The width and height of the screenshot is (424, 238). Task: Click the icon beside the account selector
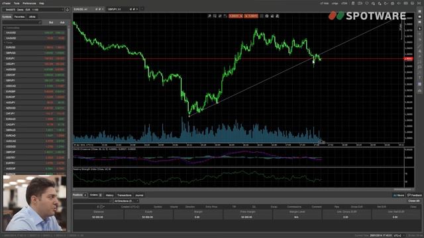tap(68, 9)
